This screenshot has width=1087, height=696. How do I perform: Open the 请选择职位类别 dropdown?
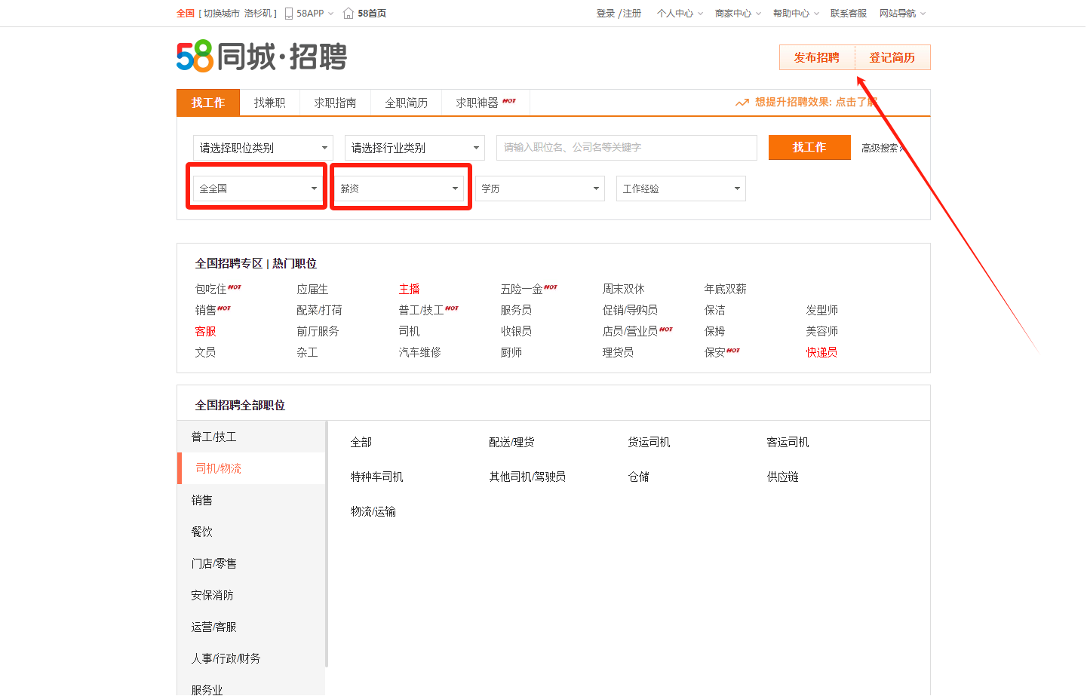pos(263,147)
